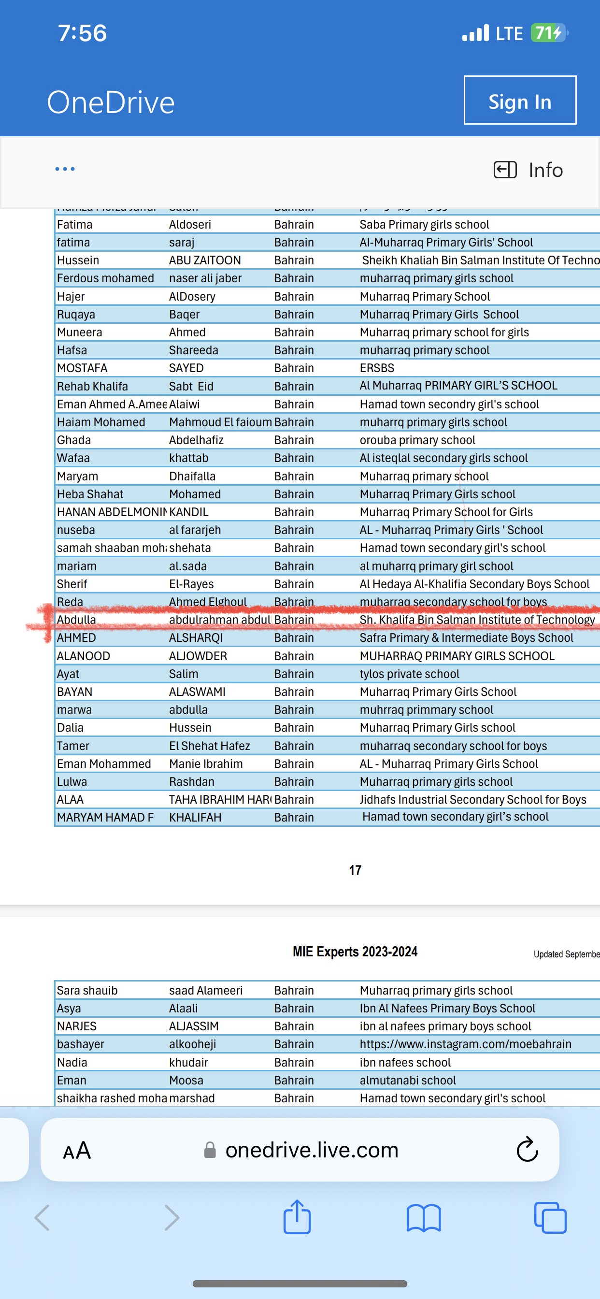
Task: Select 'Jidhafs Industrial Secondary School for Boys' cell
Action: click(x=473, y=800)
